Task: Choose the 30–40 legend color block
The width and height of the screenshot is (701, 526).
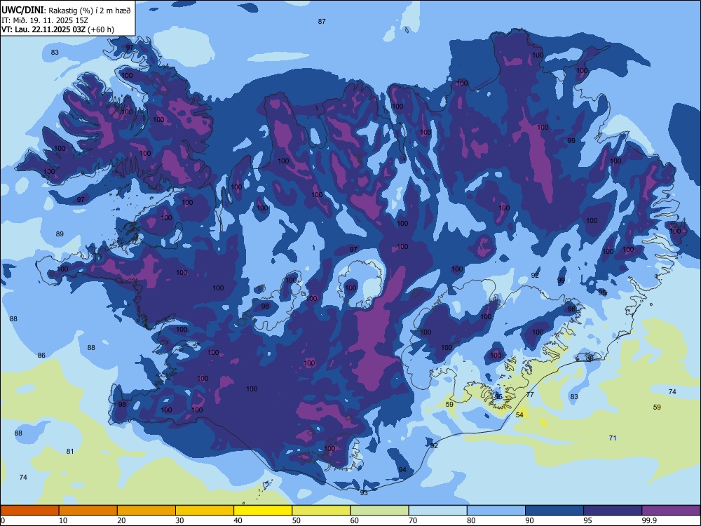Action: coord(205,511)
